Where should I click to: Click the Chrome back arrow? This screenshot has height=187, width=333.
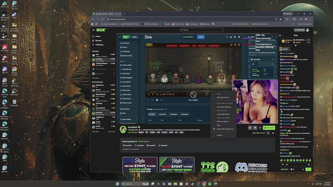coord(93,19)
